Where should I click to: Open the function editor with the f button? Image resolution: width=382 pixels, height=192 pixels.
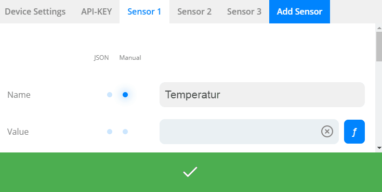(x=354, y=132)
